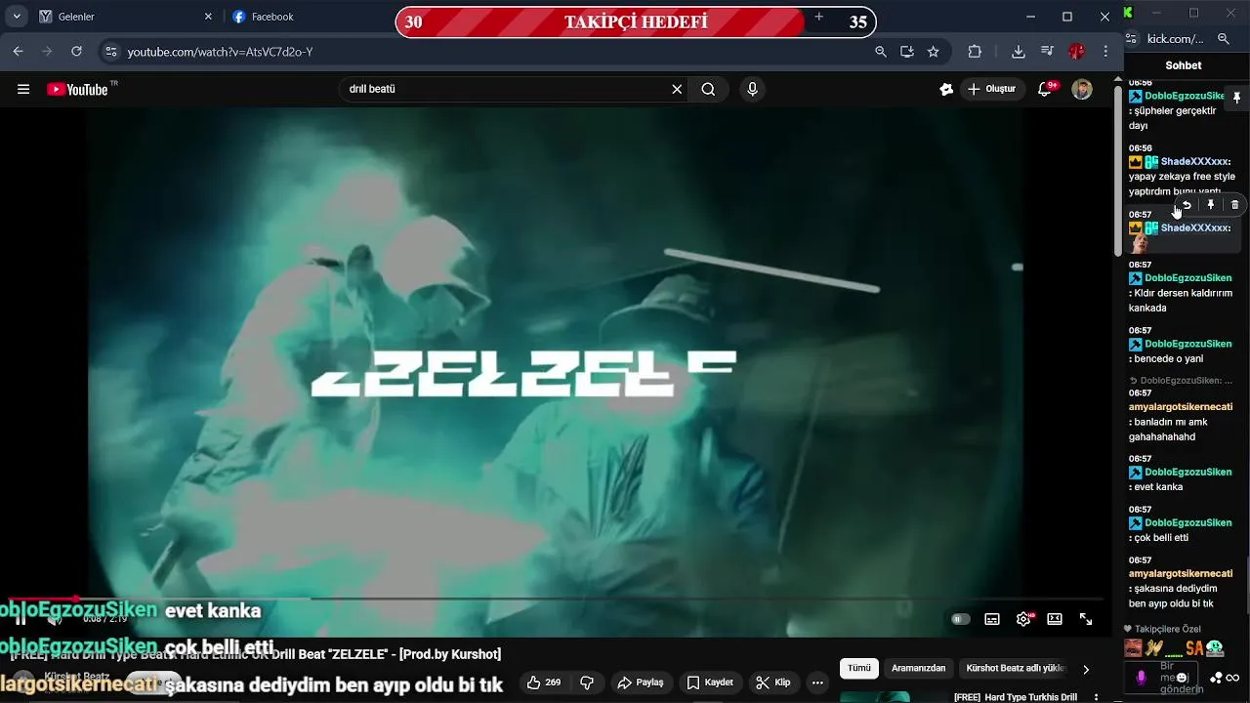Expand the Takipçilere Özel emote section
Screen dimensions: 1250x703
pyautogui.click(x=1162, y=629)
